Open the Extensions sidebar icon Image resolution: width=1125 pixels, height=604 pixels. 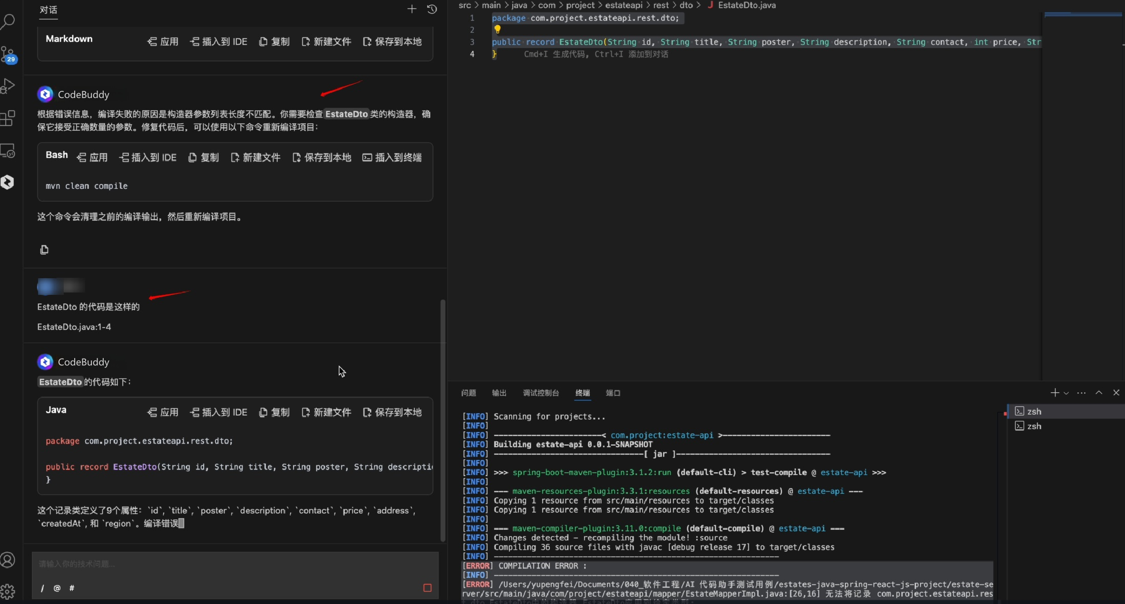click(x=8, y=118)
